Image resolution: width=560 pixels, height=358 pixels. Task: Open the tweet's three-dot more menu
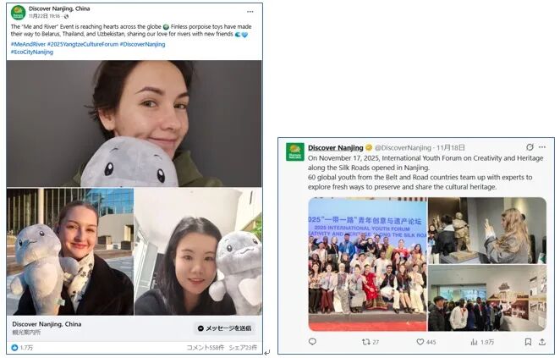coord(542,147)
